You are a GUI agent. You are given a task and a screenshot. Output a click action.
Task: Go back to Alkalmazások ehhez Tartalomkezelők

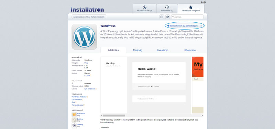tap(89, 17)
